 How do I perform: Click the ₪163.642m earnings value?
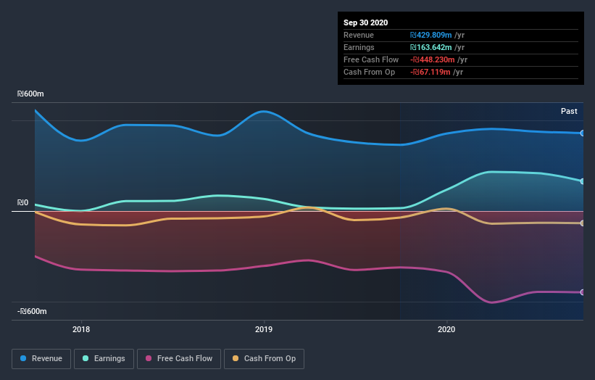[x=430, y=47]
